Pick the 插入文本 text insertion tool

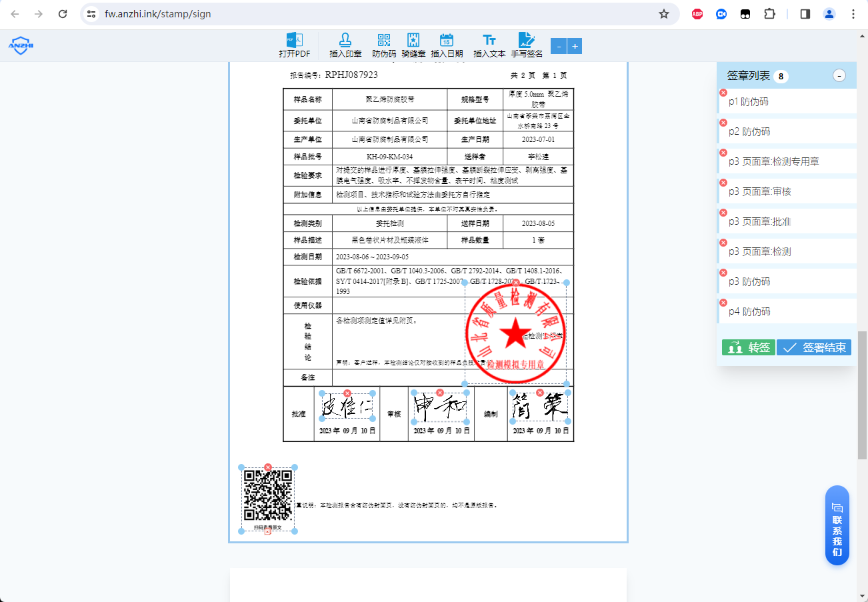(x=489, y=45)
